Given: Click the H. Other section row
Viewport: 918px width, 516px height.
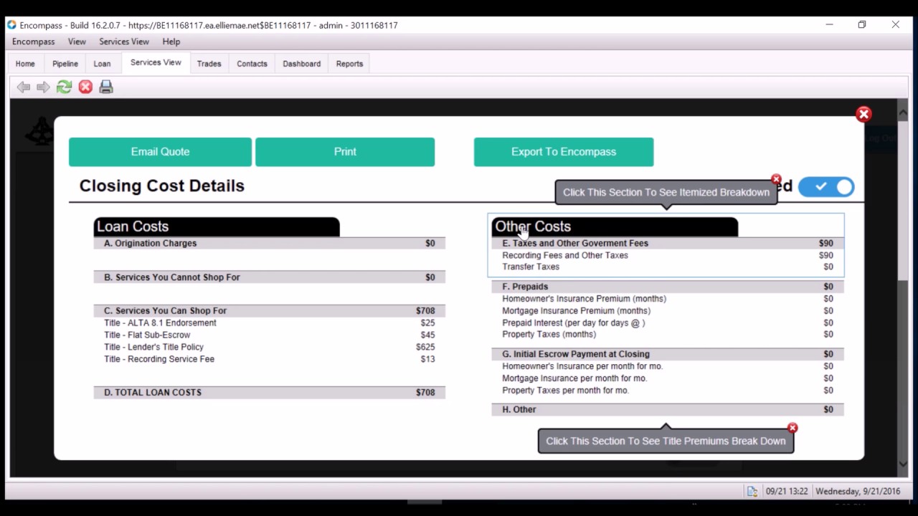Looking at the screenshot, I should (668, 410).
